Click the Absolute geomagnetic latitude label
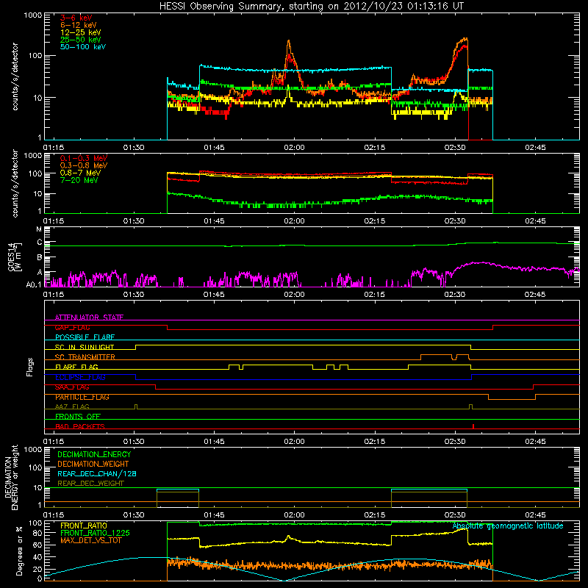 point(508,526)
